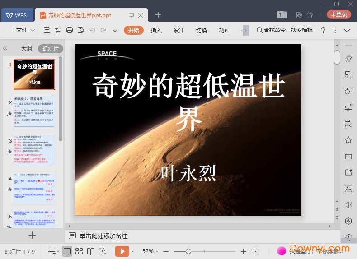Open shapes panel in right sidebar

(x=348, y=91)
